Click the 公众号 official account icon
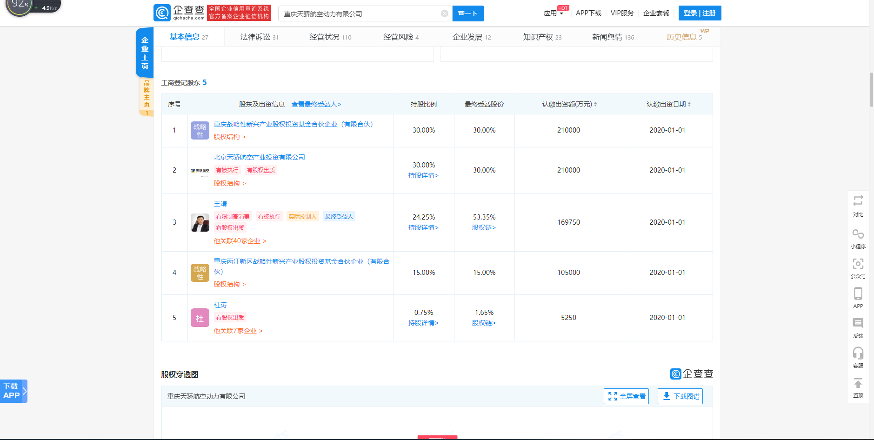The height and width of the screenshot is (440, 874). point(858,264)
